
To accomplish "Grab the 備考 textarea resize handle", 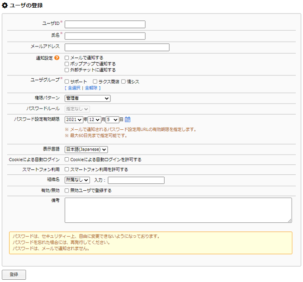I will (x=290, y=221).
